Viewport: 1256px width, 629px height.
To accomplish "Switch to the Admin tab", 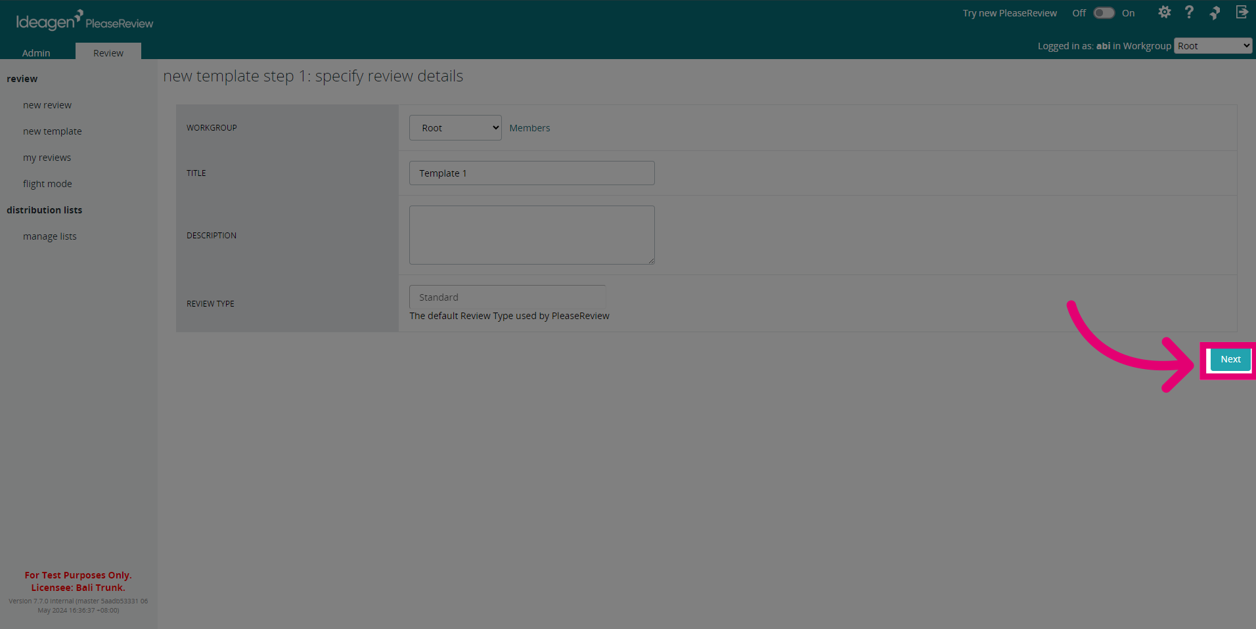I will (x=36, y=53).
